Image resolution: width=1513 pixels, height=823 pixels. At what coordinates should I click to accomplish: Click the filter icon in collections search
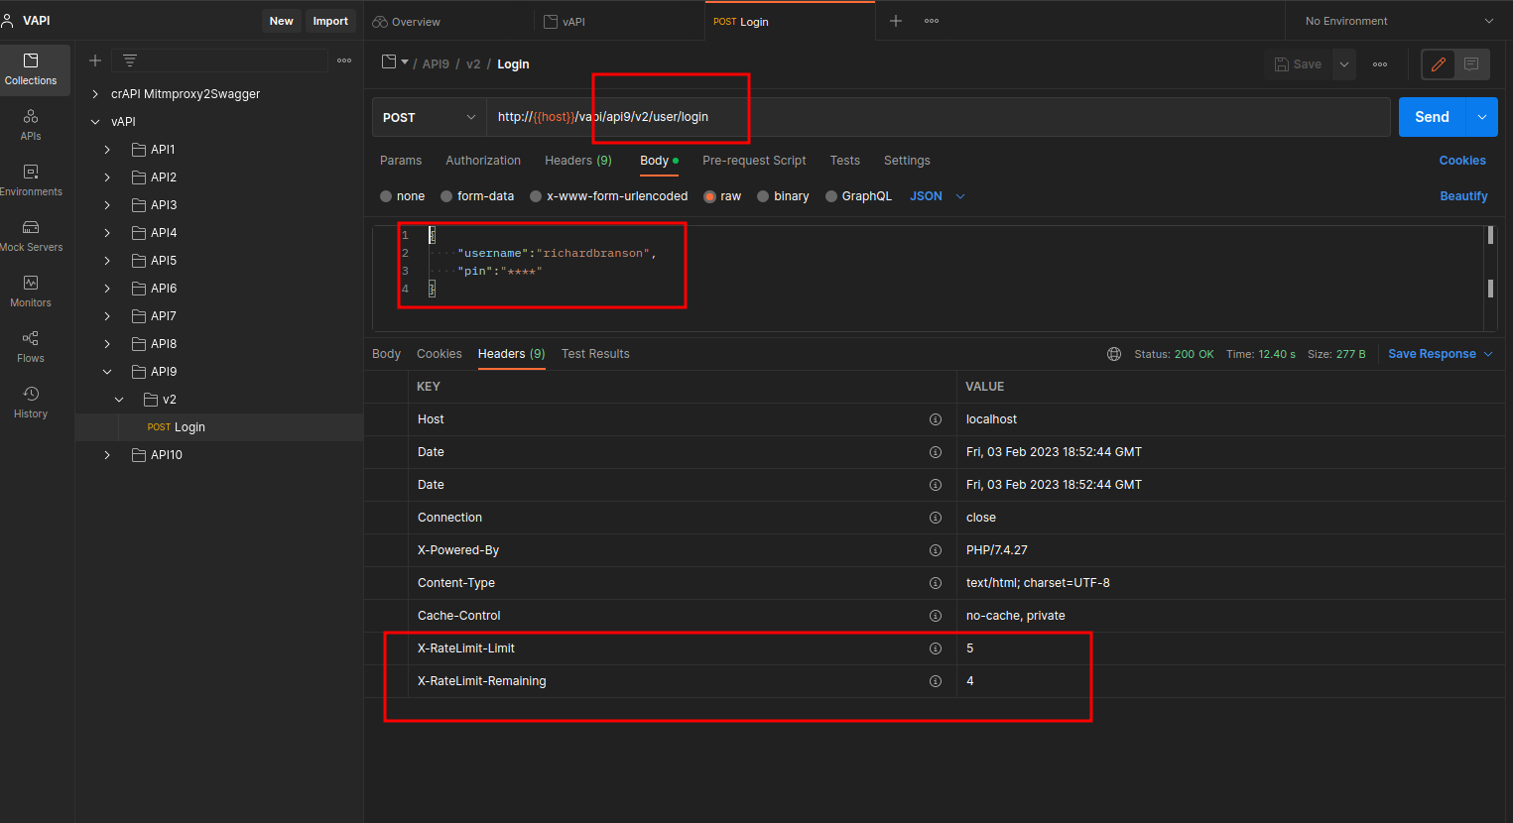(x=130, y=60)
